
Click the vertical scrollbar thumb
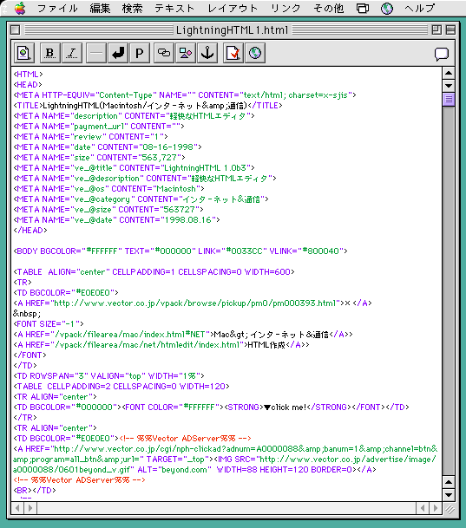[449, 100]
